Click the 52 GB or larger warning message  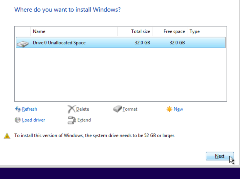point(95,136)
